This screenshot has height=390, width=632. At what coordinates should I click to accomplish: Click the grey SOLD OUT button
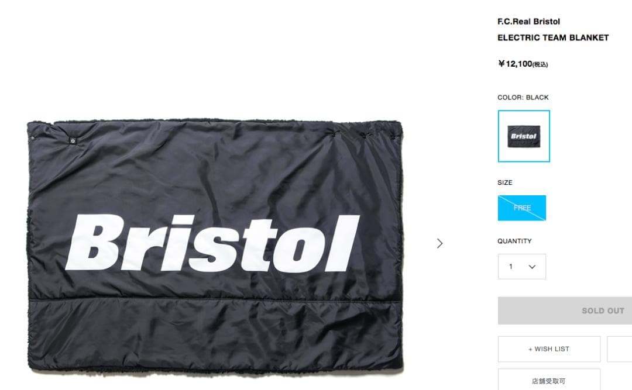point(565,310)
